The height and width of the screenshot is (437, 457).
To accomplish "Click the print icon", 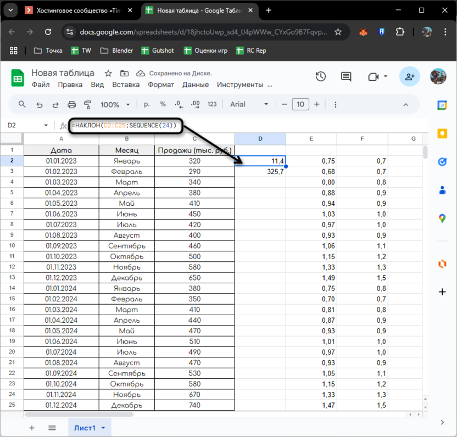I will click(71, 104).
